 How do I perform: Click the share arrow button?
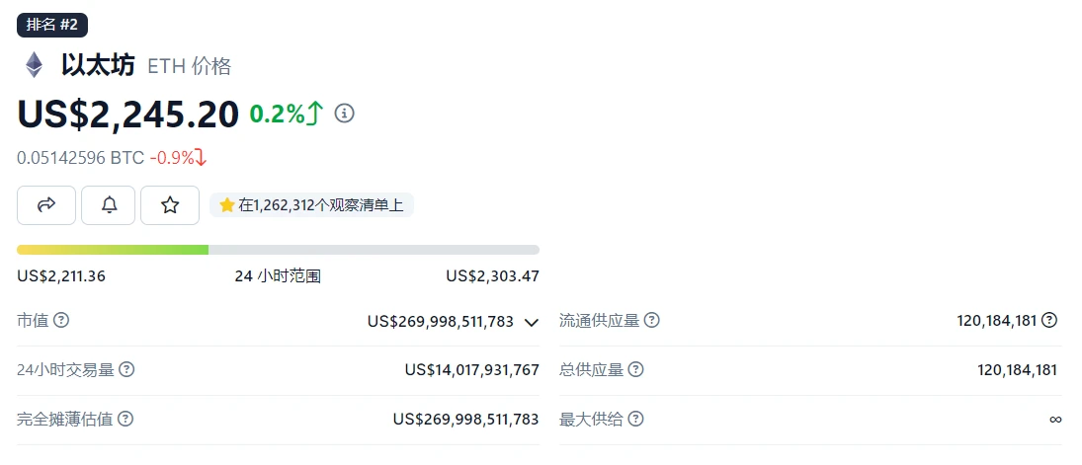[x=46, y=205]
